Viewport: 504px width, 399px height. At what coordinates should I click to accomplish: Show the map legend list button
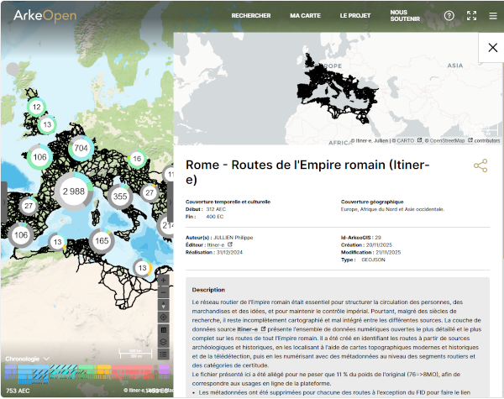164,354
